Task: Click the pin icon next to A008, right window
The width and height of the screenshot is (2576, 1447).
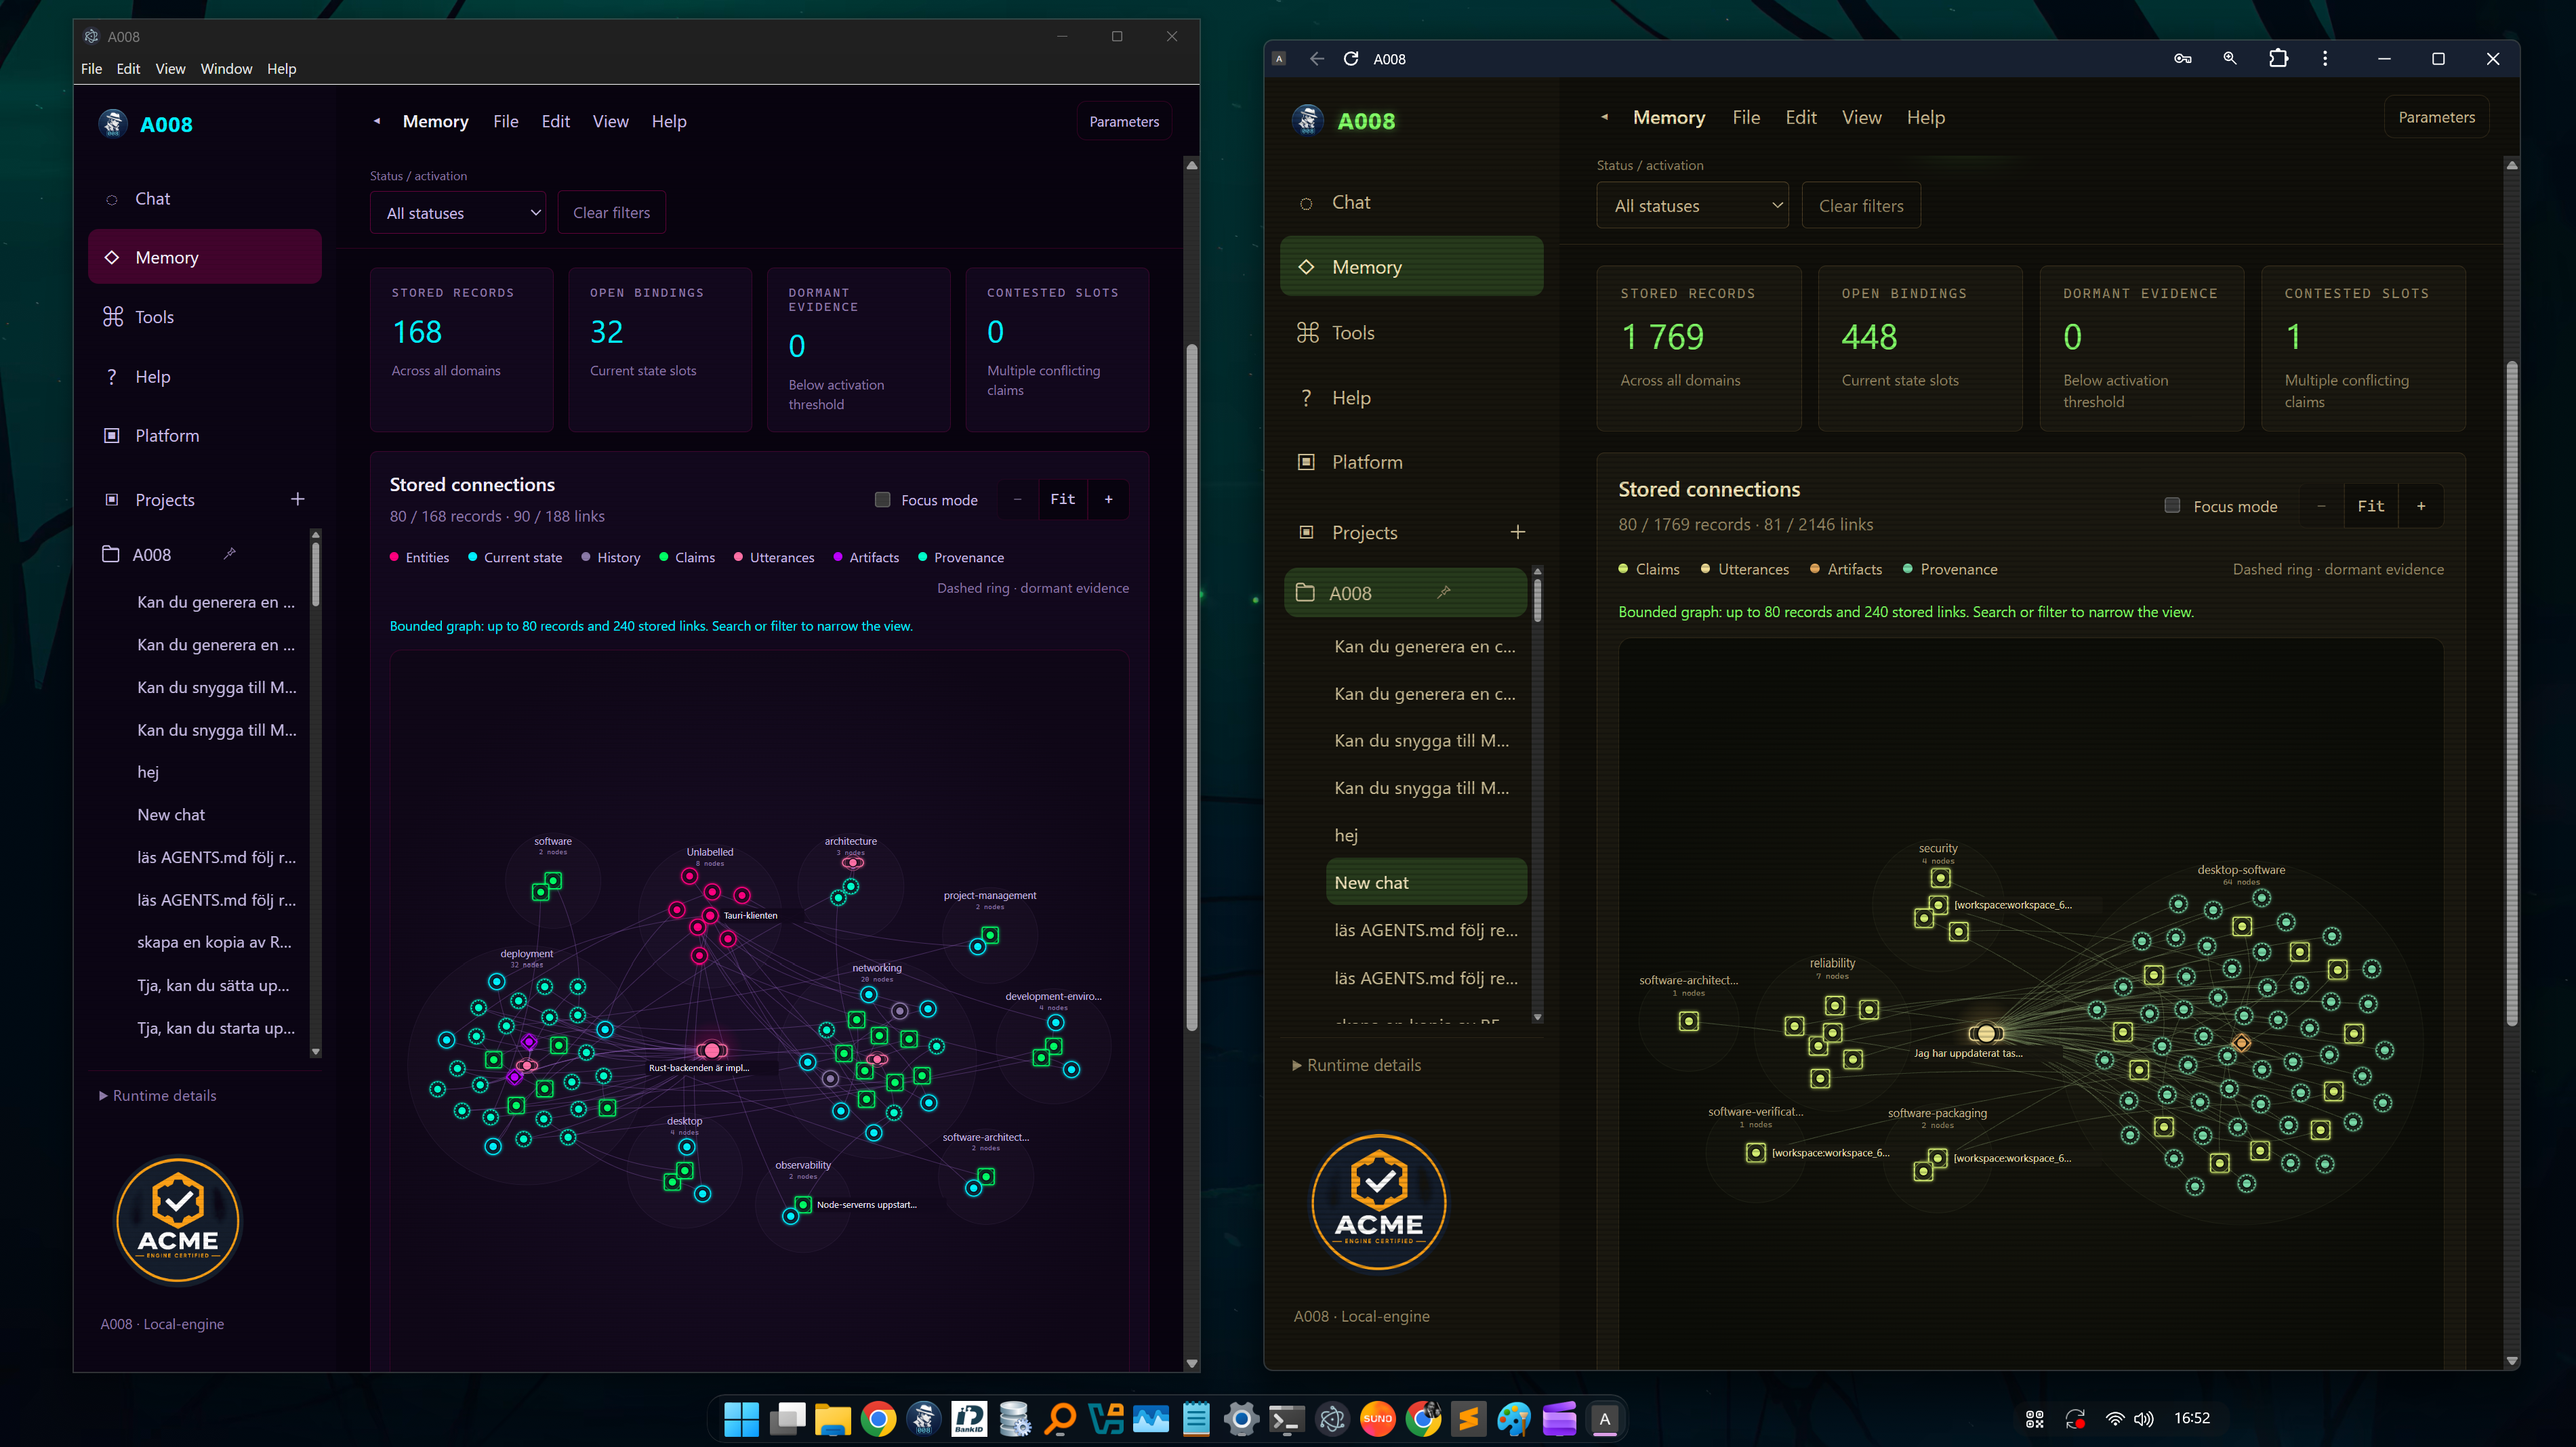Action: pyautogui.click(x=1444, y=593)
